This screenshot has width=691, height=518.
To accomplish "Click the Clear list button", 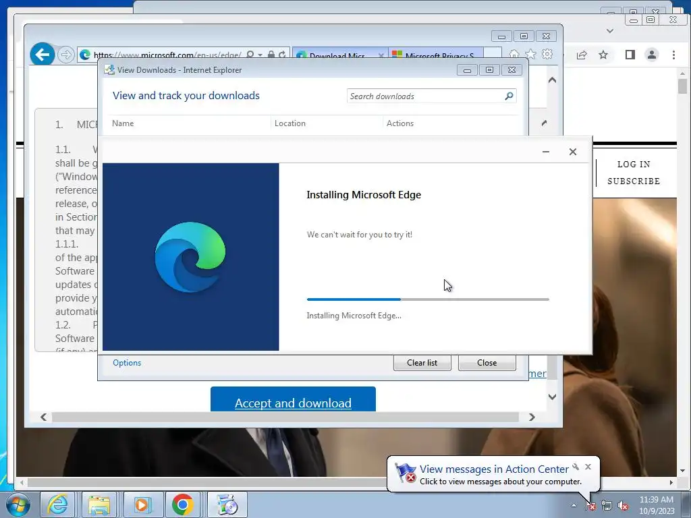I will click(422, 362).
